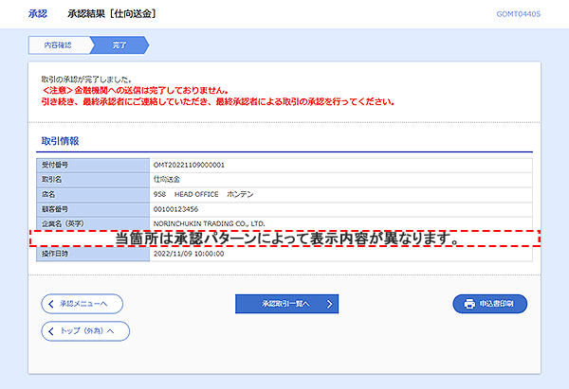
Task: Click red 引き続き、最終承認者 instruction line
Action: 218,102
